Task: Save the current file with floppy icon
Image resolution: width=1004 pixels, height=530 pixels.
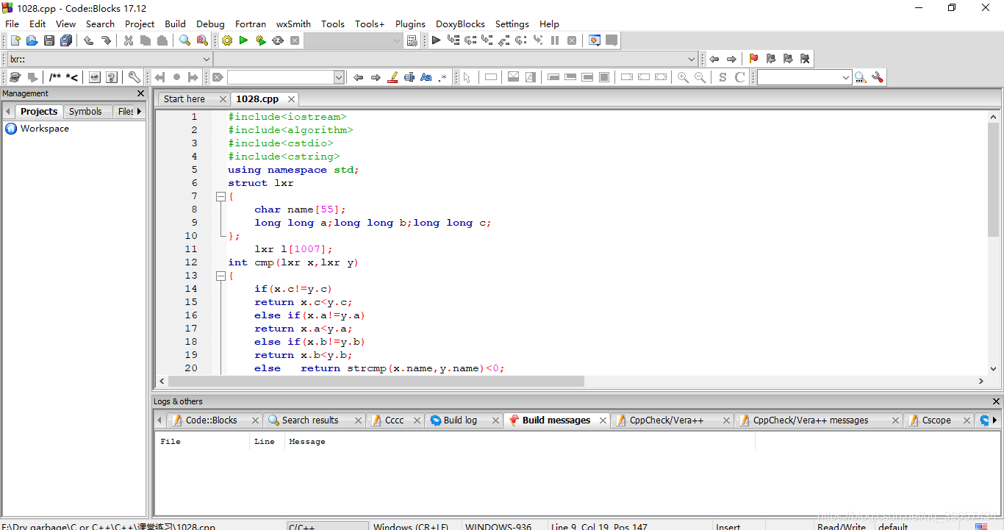Action: pos(49,40)
